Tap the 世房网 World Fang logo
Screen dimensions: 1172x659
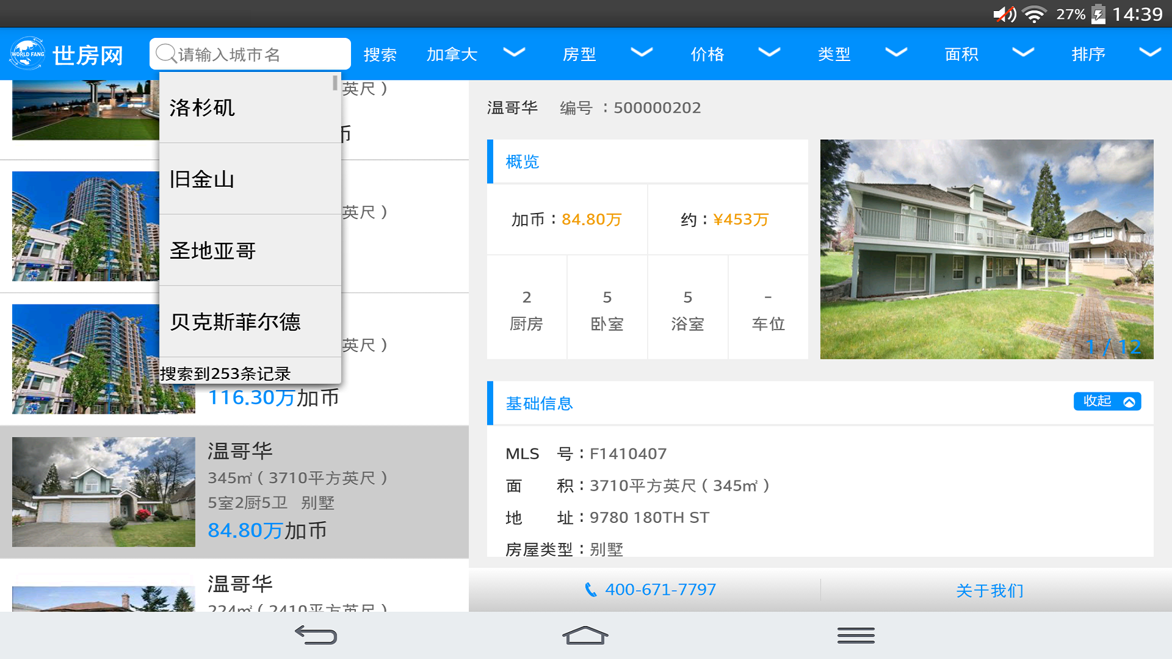[x=66, y=54]
